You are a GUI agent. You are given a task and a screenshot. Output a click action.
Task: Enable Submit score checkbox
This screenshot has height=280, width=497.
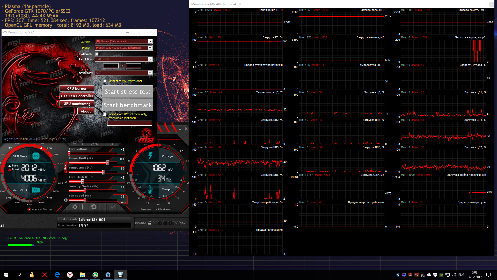tap(105, 114)
